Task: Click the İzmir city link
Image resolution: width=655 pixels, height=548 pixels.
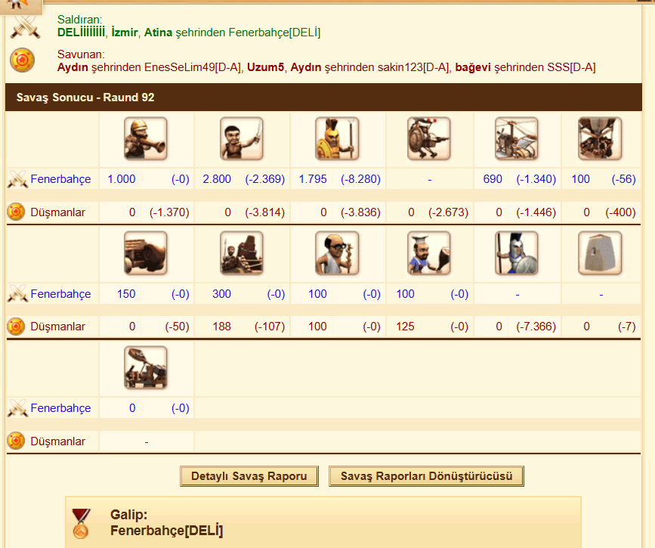Action: [125, 33]
